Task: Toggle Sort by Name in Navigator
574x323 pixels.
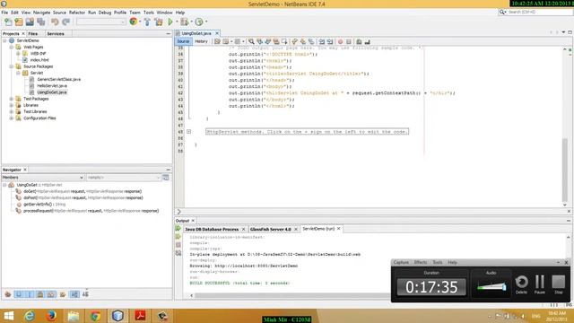Action: [74, 294]
